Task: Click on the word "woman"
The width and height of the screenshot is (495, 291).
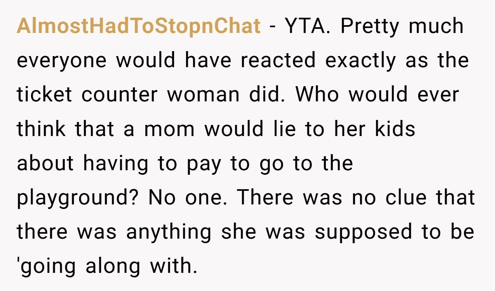Action: (x=203, y=95)
